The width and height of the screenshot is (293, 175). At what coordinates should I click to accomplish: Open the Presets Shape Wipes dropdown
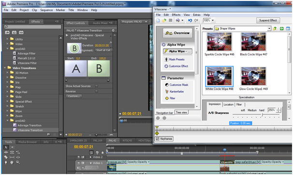pos(269,28)
